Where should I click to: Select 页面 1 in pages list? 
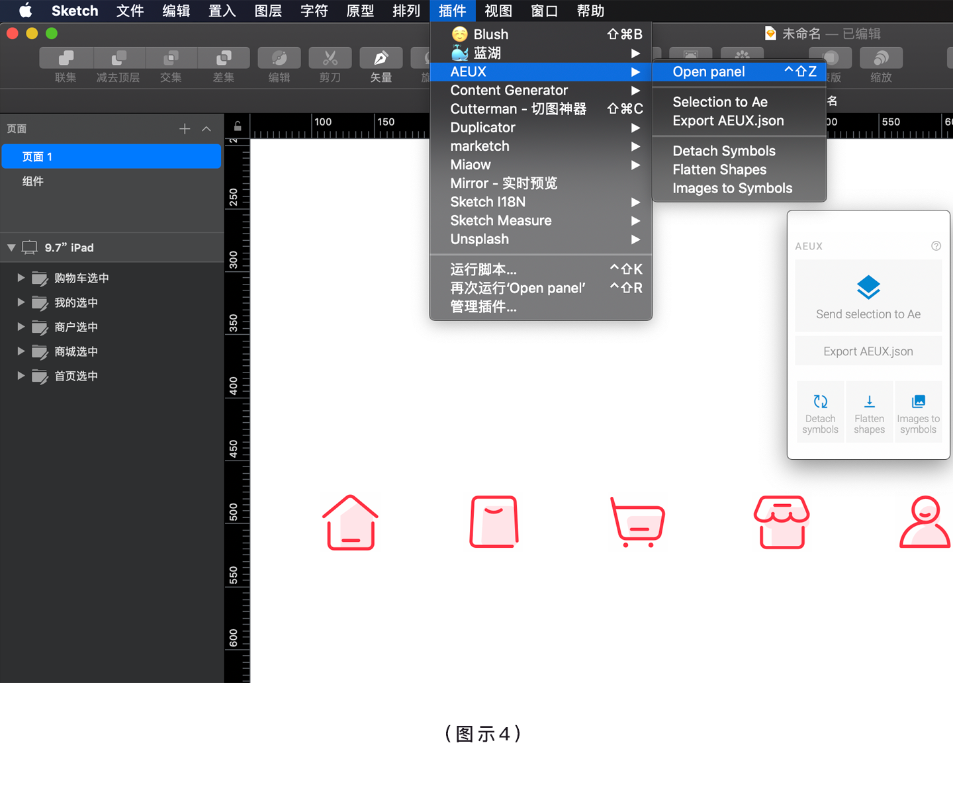111,157
